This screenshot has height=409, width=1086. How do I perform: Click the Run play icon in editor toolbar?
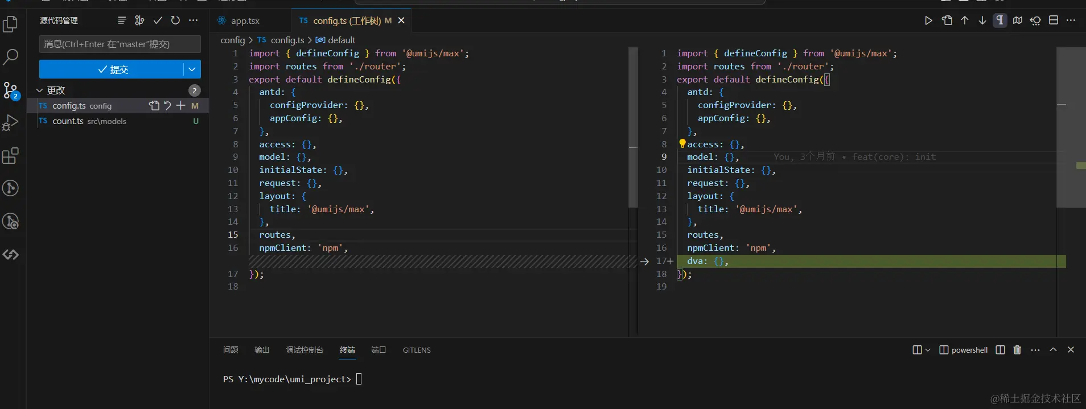pos(928,20)
